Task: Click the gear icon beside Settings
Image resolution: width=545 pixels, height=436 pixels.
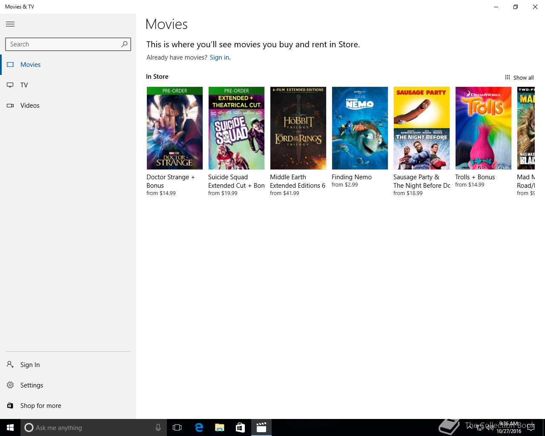Action: pyautogui.click(x=10, y=385)
